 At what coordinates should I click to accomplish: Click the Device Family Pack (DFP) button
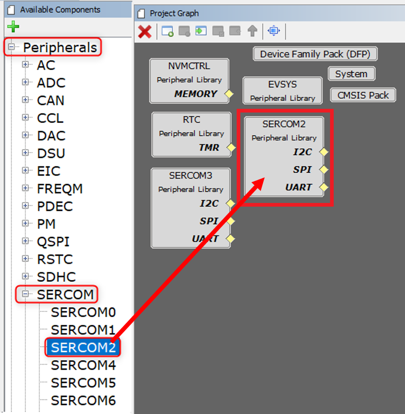click(x=315, y=54)
